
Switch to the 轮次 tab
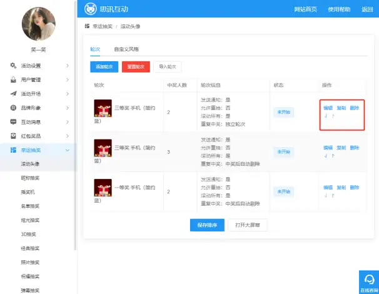tap(95, 49)
